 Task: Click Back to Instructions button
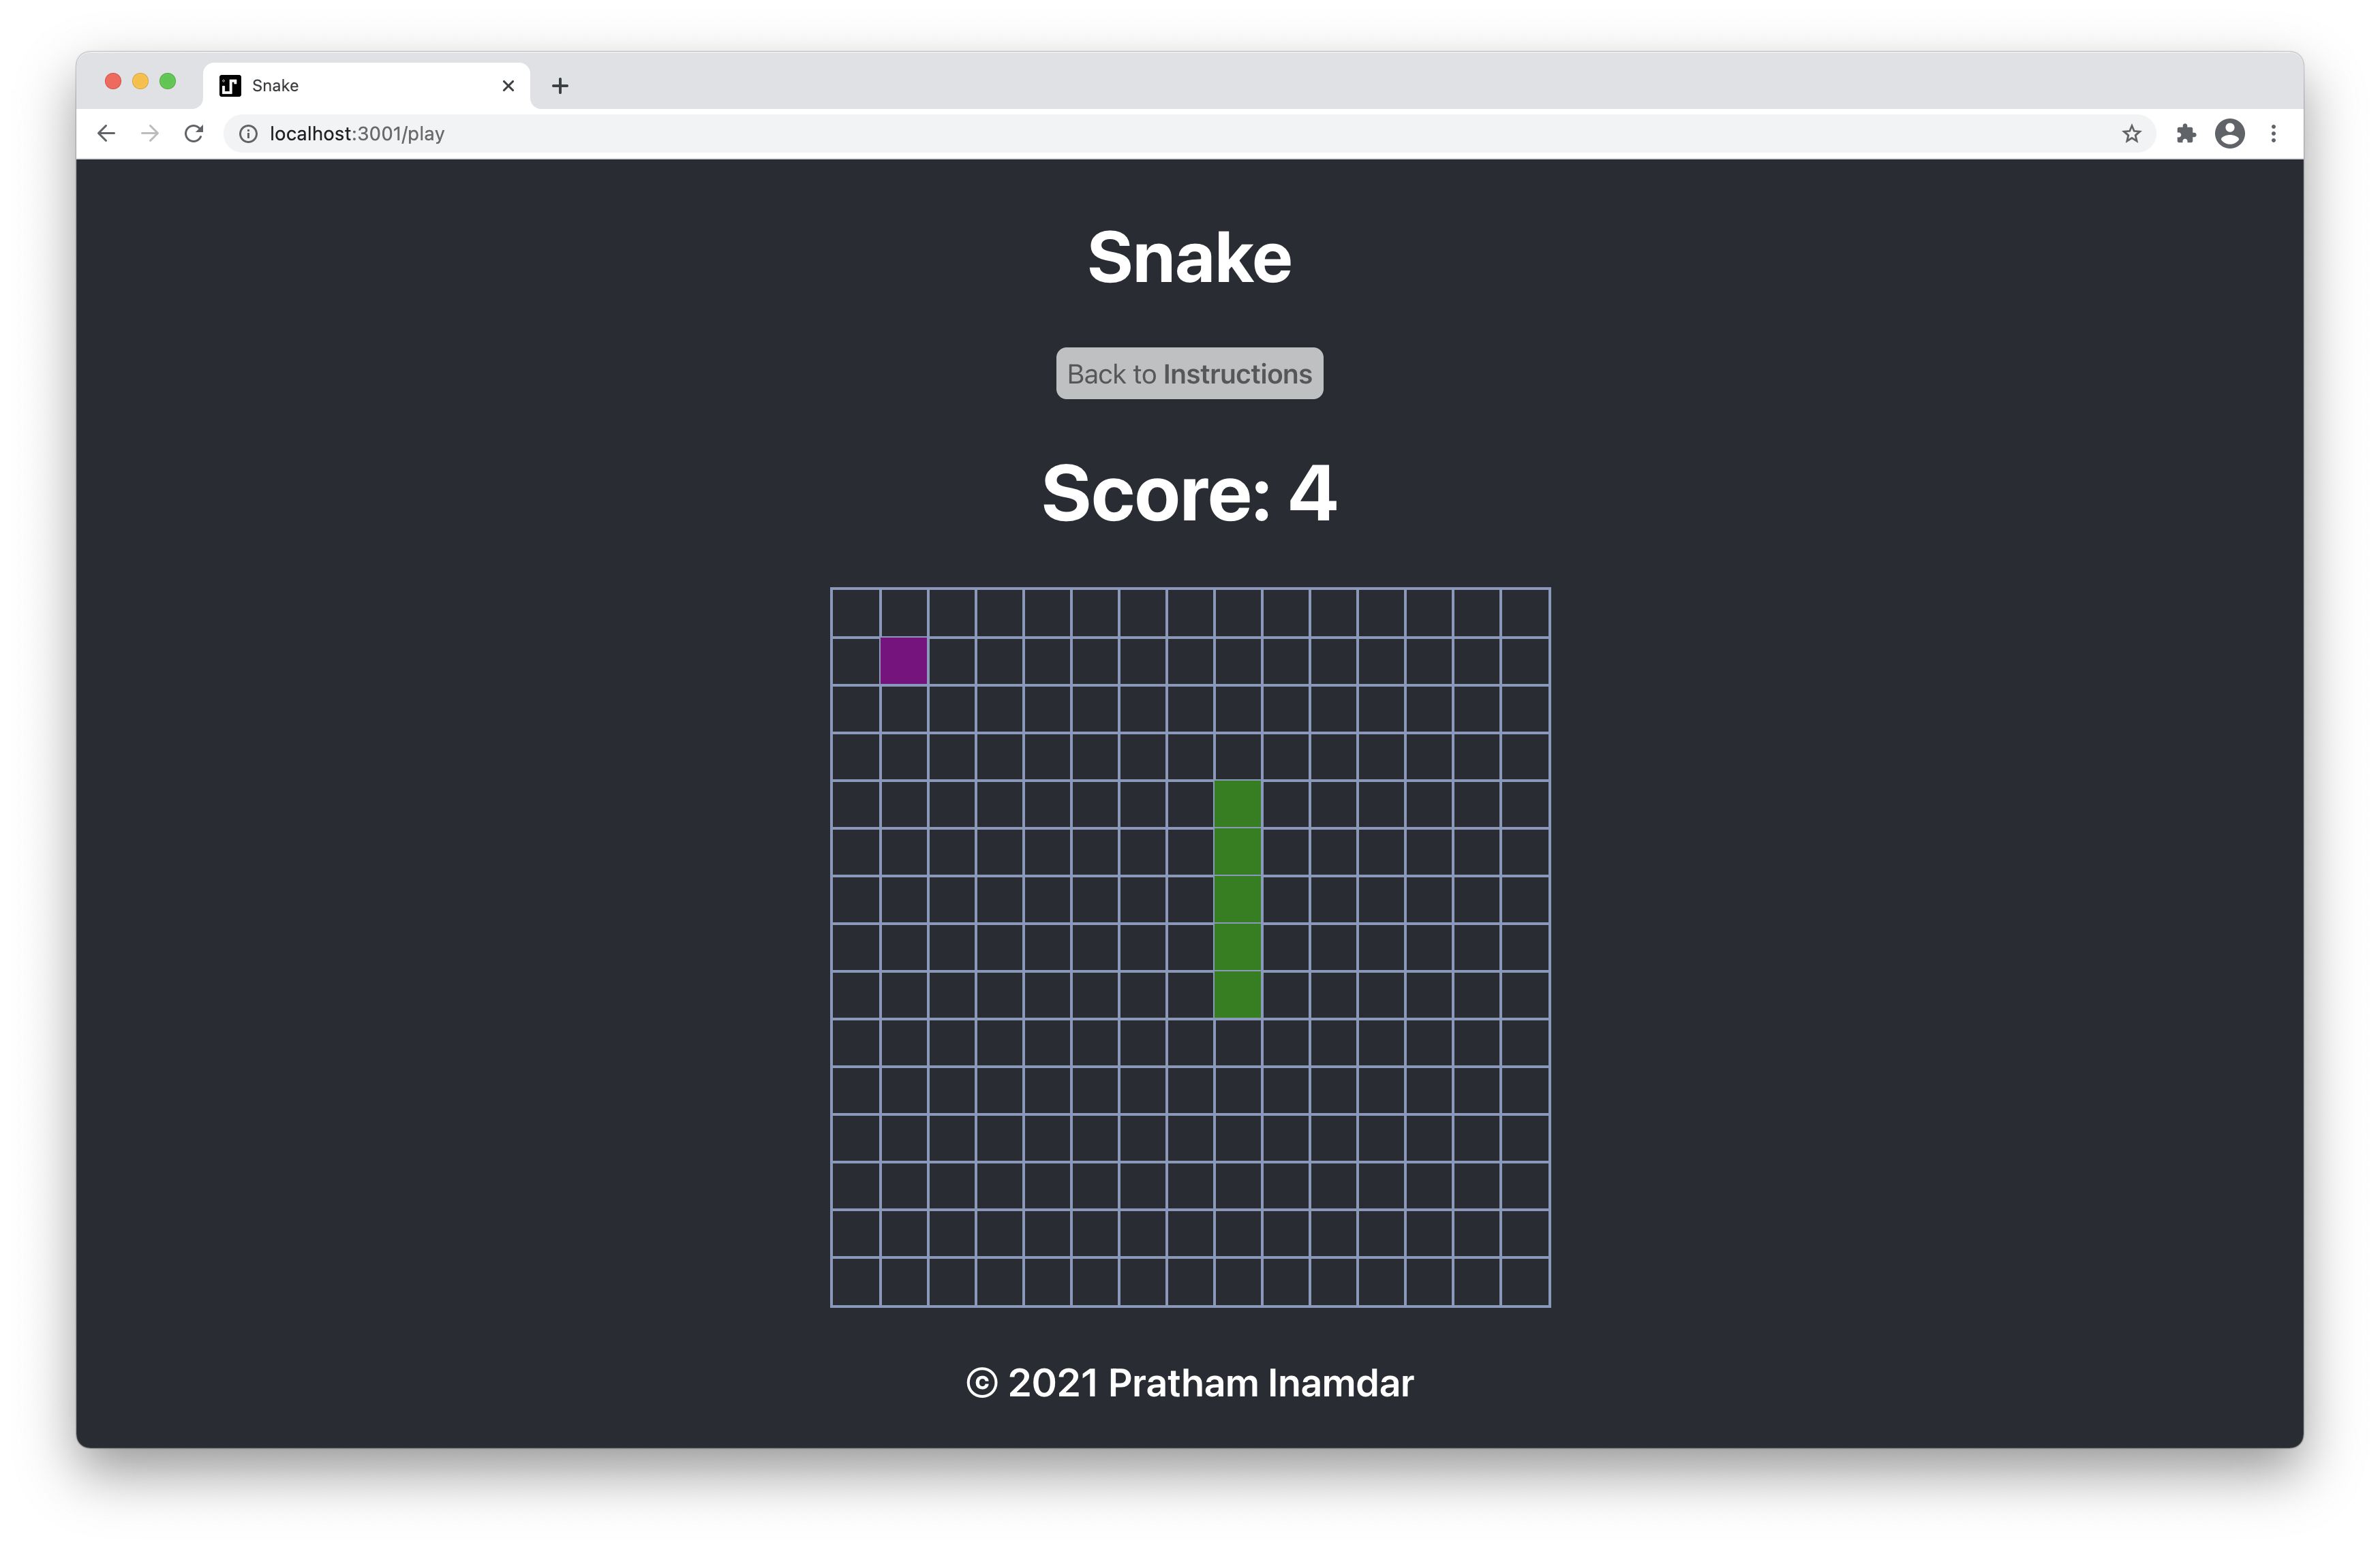pos(1189,374)
